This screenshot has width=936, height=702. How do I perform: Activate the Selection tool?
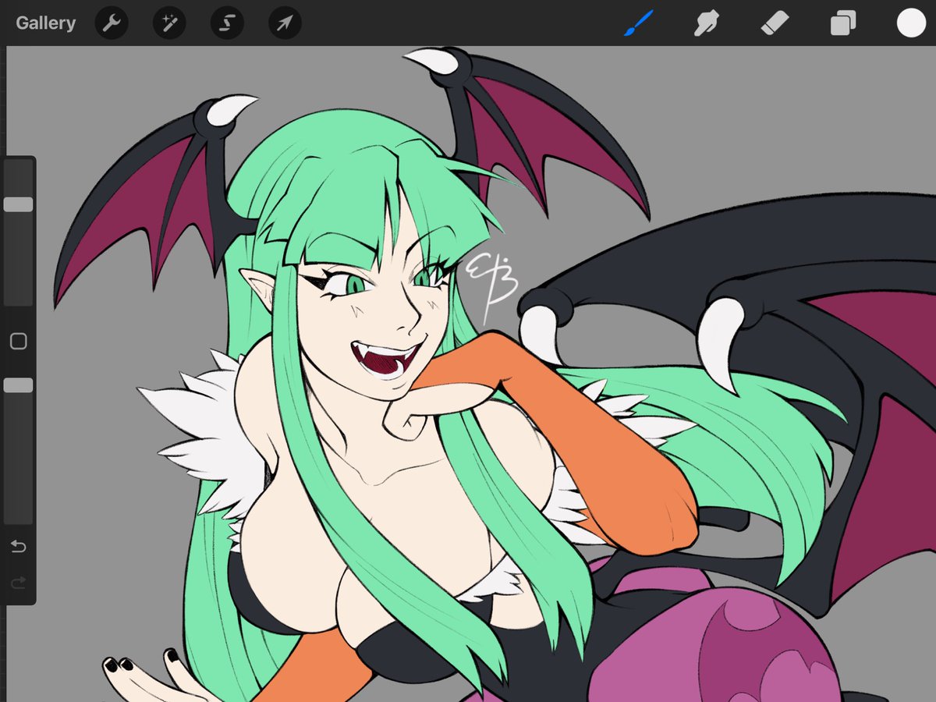[x=227, y=23]
